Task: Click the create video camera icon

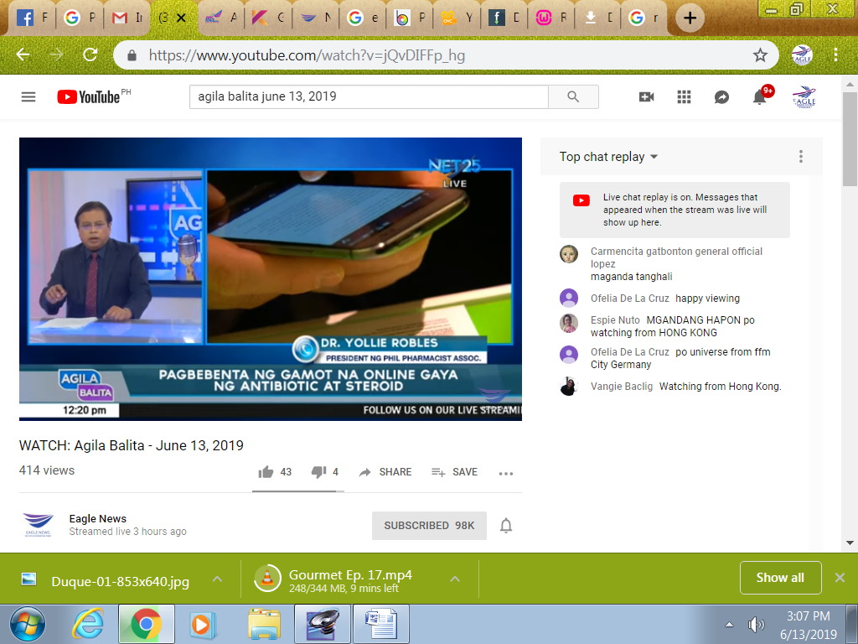Action: click(x=646, y=96)
